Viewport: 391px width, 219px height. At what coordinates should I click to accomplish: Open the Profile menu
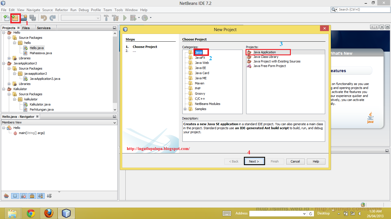tap(96, 10)
